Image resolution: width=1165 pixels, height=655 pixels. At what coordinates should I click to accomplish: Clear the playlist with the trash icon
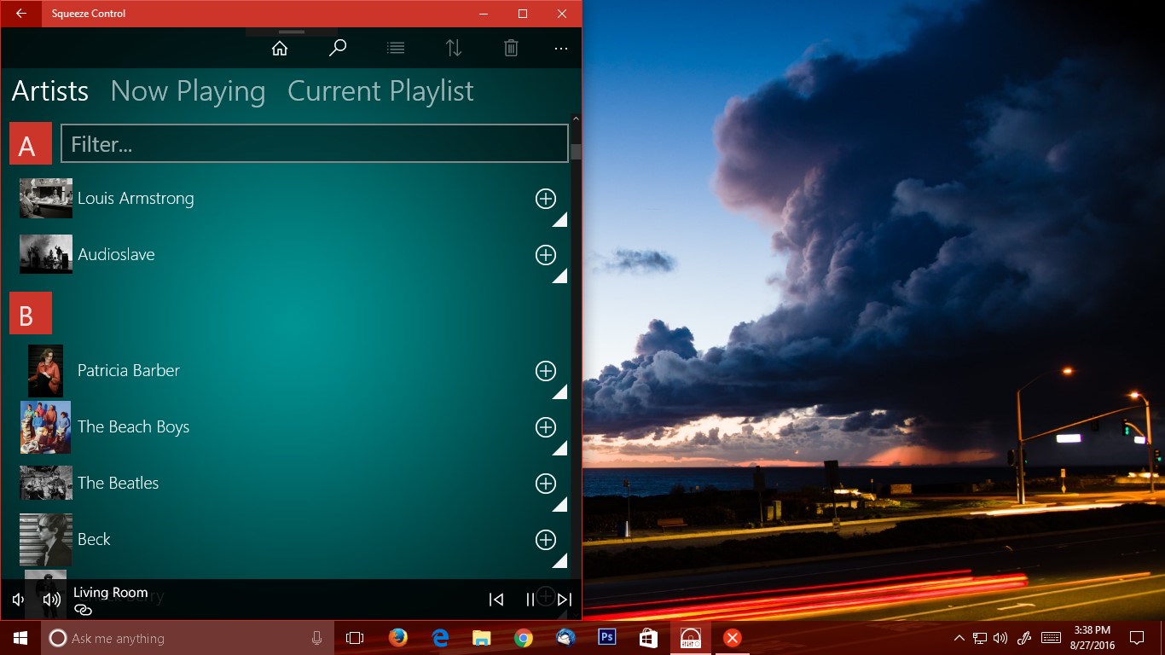[511, 48]
